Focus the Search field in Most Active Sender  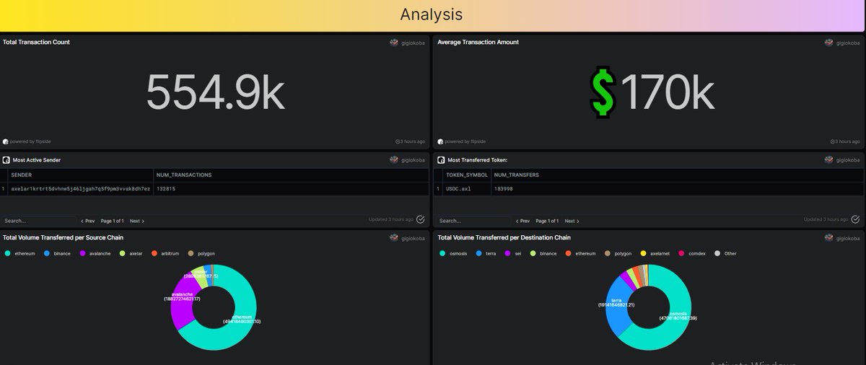click(38, 221)
